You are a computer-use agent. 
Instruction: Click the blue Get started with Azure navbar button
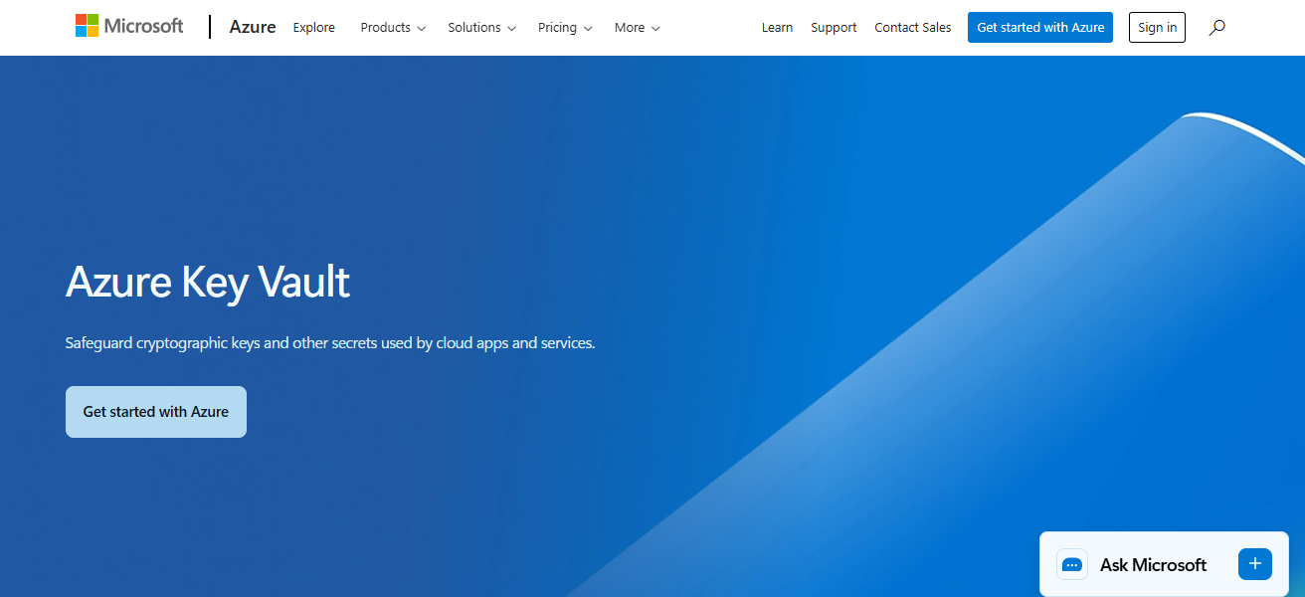[x=1039, y=27]
